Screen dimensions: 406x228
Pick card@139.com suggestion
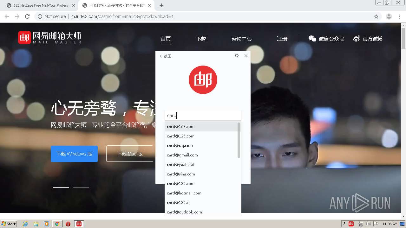[201, 184]
